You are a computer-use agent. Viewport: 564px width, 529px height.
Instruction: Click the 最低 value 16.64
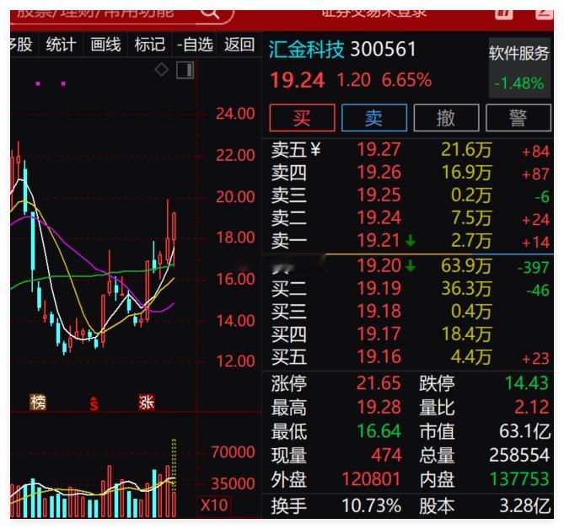pyautogui.click(x=379, y=431)
